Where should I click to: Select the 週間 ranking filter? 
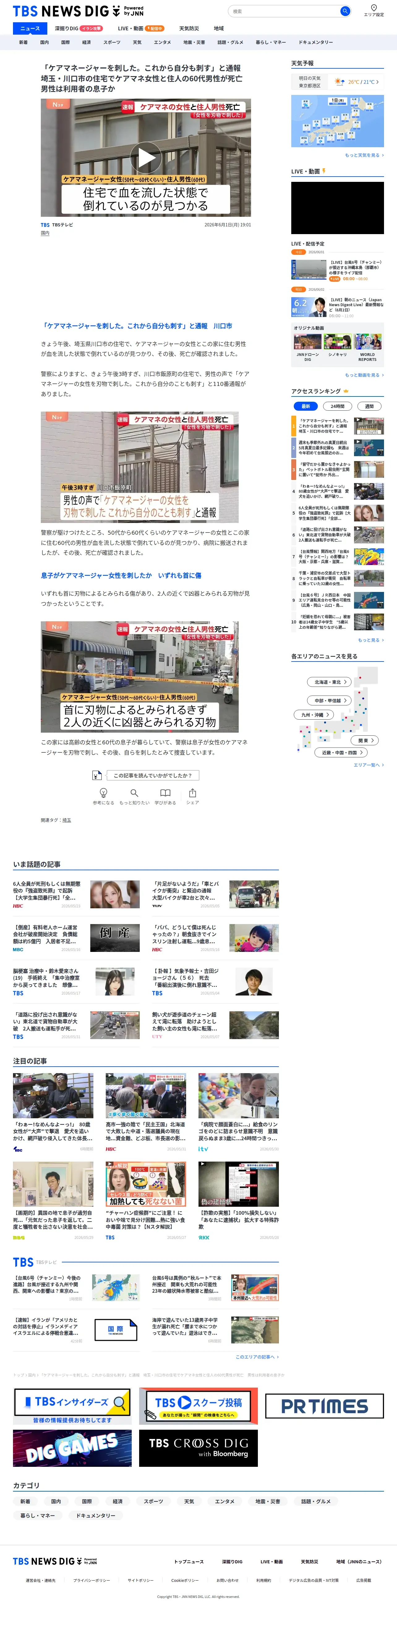click(369, 406)
